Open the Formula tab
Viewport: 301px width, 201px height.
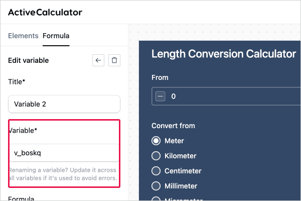pos(56,36)
